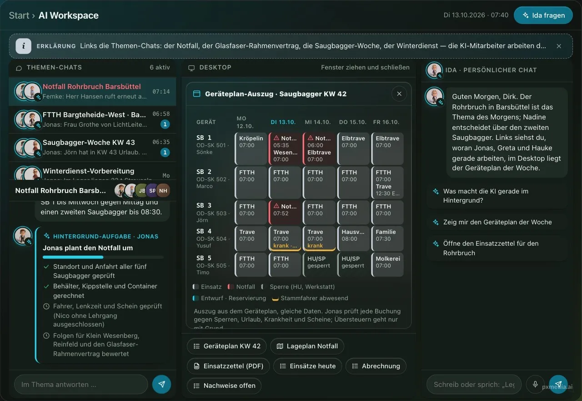This screenshot has height=401, width=582.
Task: Click the 6 aktiv counter in Themen-Chats
Action: pyautogui.click(x=160, y=67)
